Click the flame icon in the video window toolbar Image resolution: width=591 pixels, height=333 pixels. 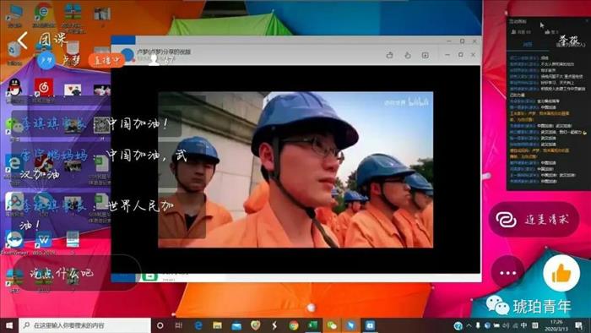[408, 56]
